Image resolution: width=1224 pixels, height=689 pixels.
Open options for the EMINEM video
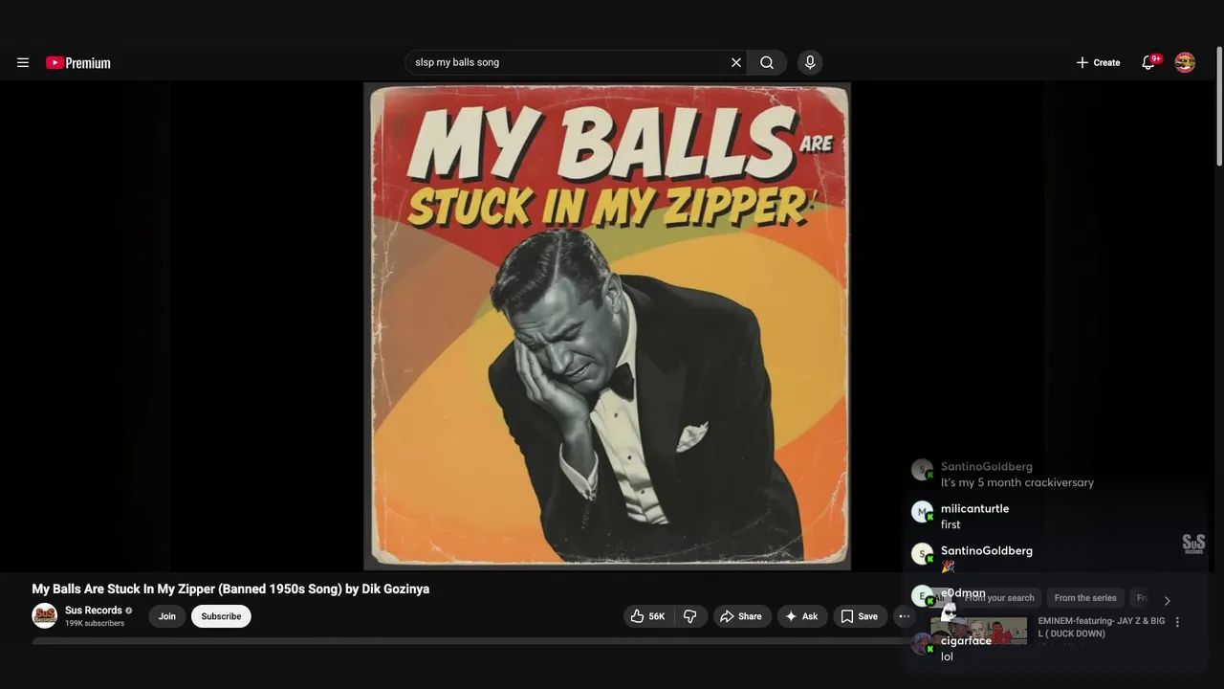point(1177,622)
